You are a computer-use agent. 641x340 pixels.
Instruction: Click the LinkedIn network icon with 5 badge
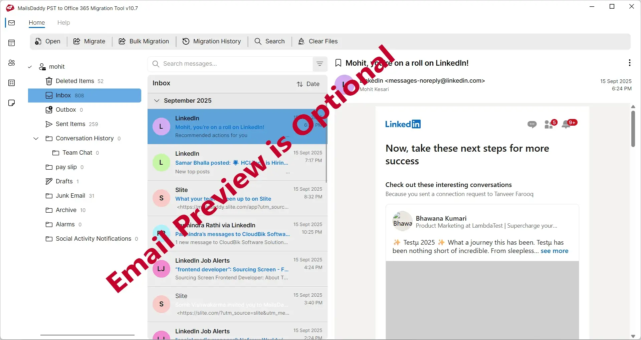(550, 124)
